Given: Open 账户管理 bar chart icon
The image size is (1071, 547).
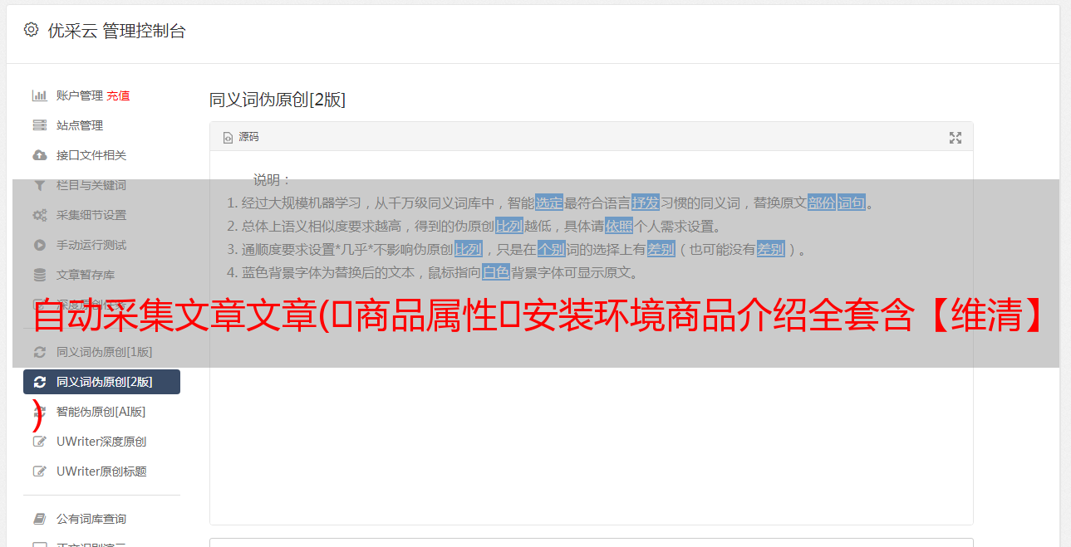Looking at the screenshot, I should [x=39, y=95].
